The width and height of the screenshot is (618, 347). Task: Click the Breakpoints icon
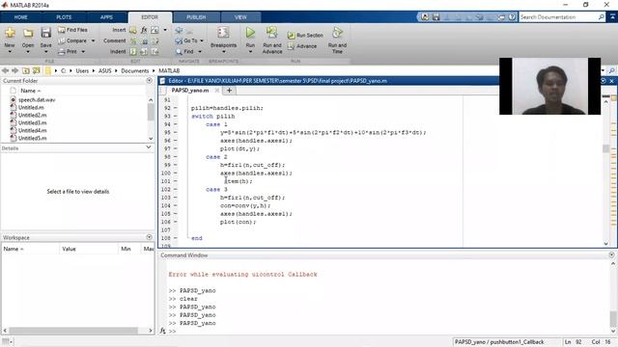click(223, 33)
